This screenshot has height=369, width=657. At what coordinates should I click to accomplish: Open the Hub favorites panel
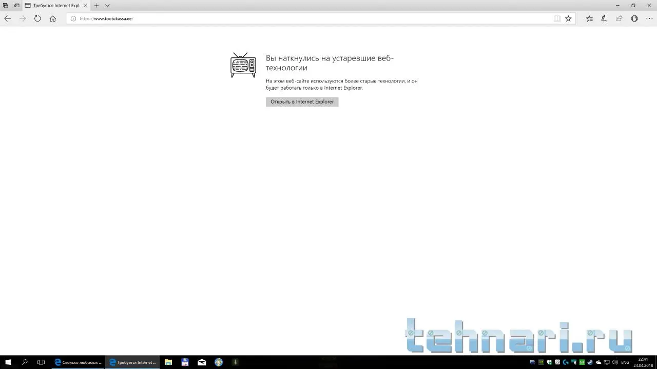pos(589,18)
